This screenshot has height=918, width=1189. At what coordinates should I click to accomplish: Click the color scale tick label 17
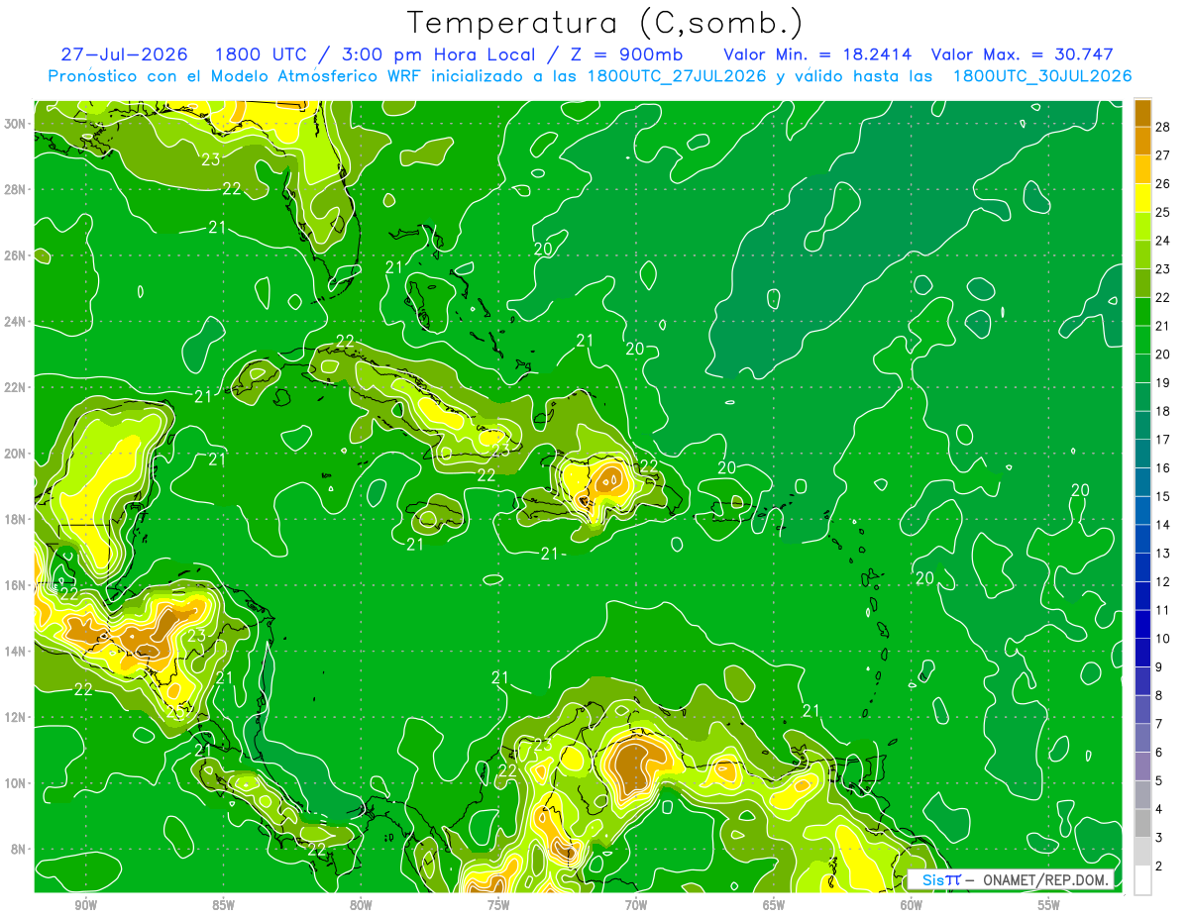tap(1163, 439)
